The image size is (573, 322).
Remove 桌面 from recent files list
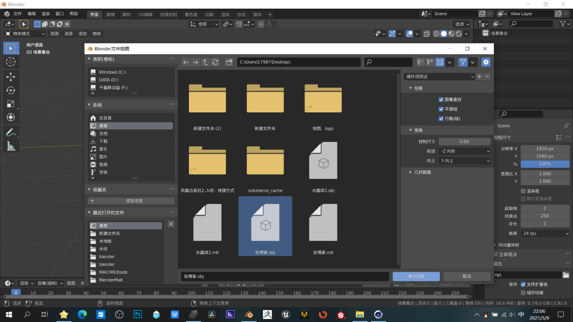pos(171,224)
